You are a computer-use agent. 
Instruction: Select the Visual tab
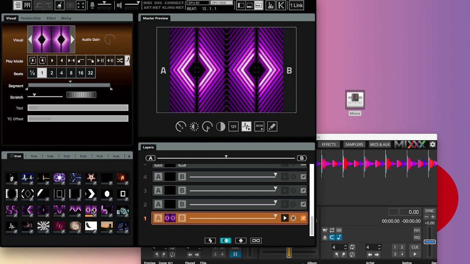(11, 18)
